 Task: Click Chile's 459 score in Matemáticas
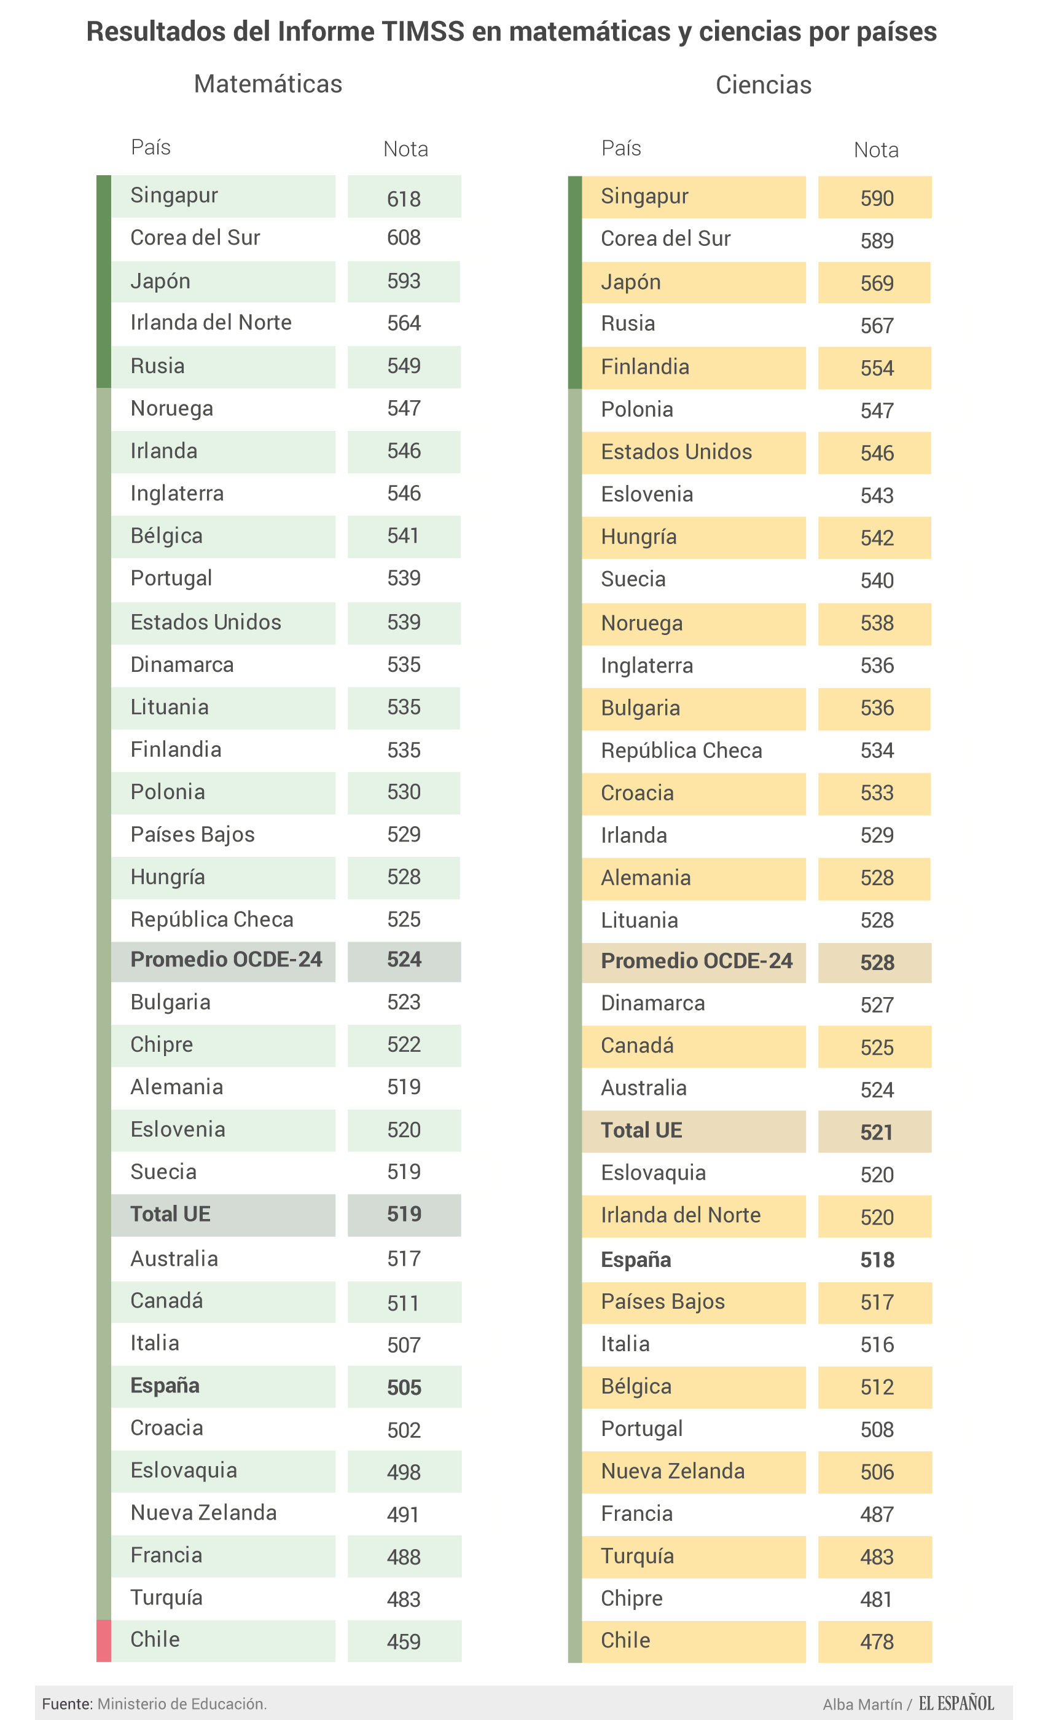tap(404, 1641)
